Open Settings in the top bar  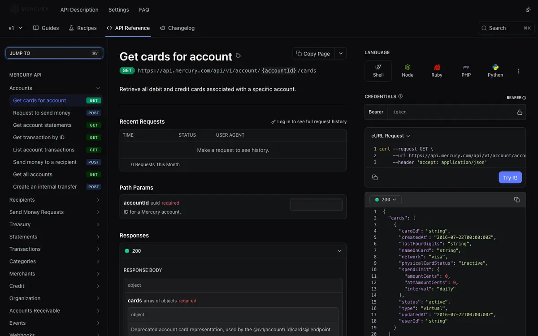(119, 9)
